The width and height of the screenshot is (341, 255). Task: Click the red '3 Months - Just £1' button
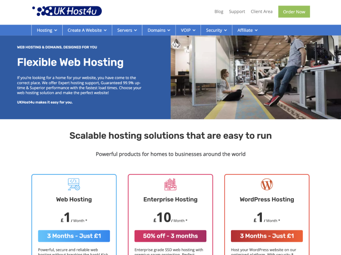(x=267, y=236)
